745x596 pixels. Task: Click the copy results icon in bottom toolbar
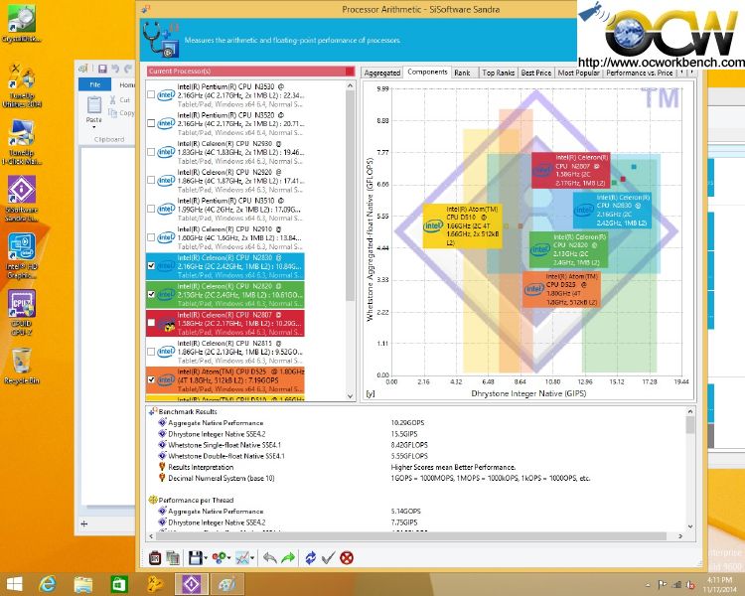173,557
